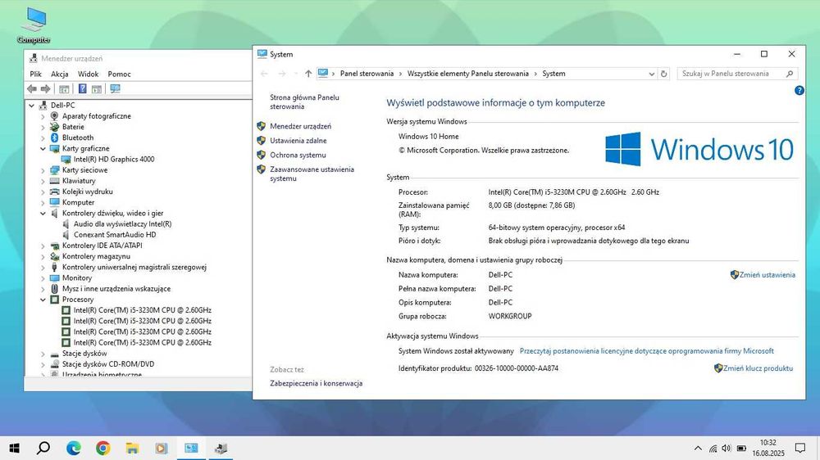Switch to Device Manager taskbar icon
The width and height of the screenshot is (820, 460).
tap(221, 448)
